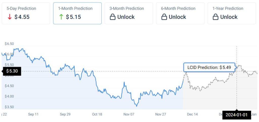The width and height of the screenshot is (259, 122).
Task: Click the $4.55 predicted price value
Action: pos(22,17)
